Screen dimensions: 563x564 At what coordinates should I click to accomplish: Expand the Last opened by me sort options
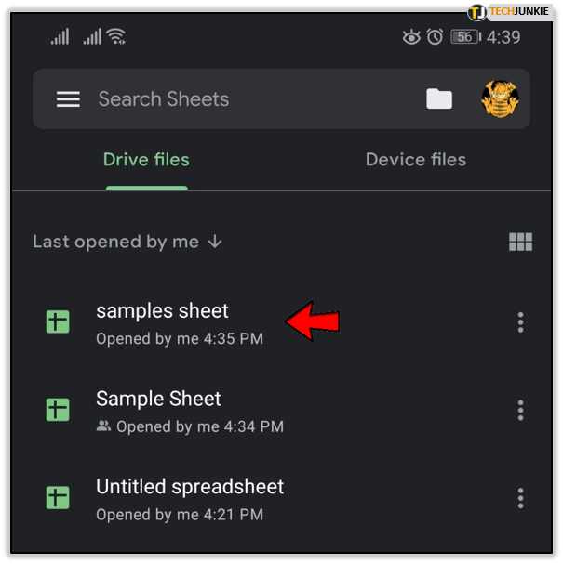click(115, 242)
